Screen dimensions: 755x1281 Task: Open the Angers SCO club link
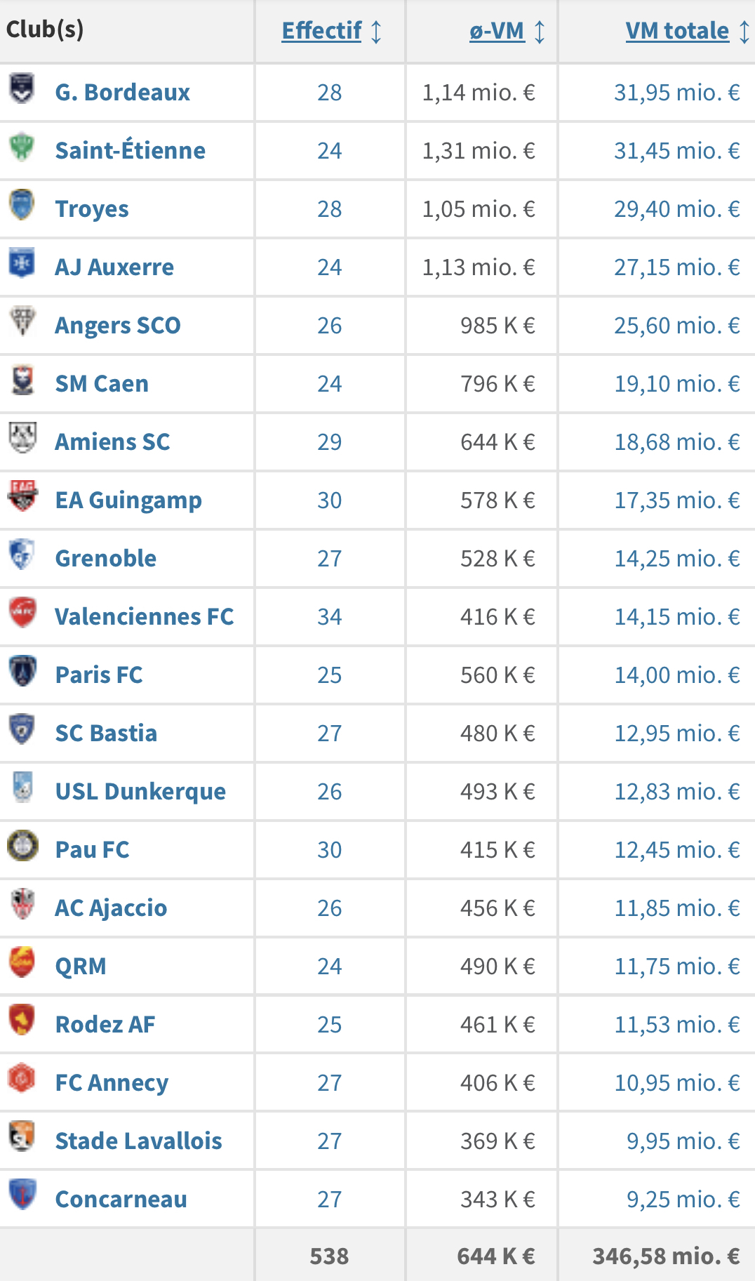[x=118, y=326]
